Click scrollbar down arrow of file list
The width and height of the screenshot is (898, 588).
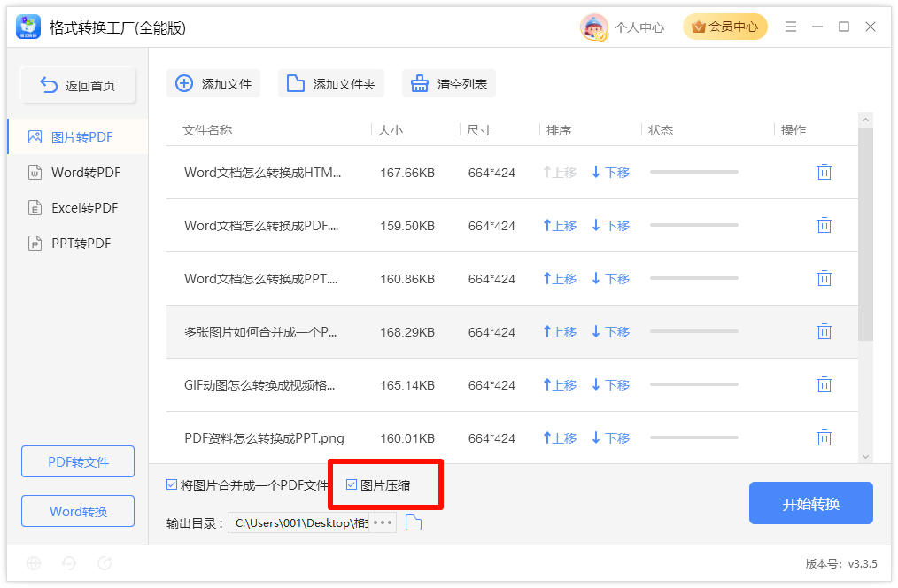pos(865,456)
